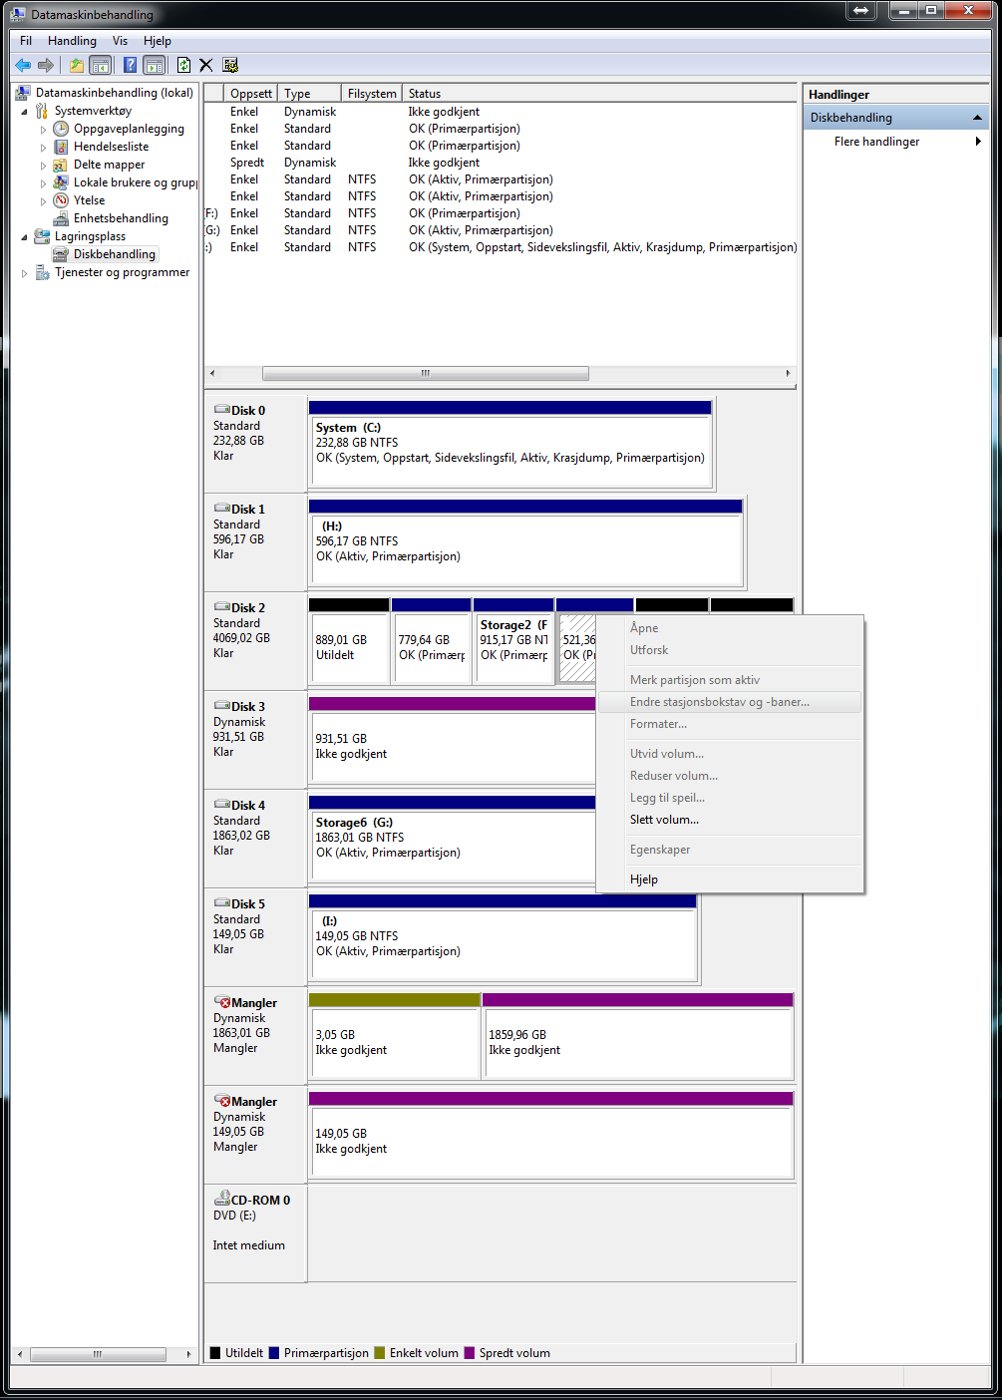The height and width of the screenshot is (1400, 1002).
Task: Click the Diskbehandling disk icon in tree
Action: click(61, 254)
